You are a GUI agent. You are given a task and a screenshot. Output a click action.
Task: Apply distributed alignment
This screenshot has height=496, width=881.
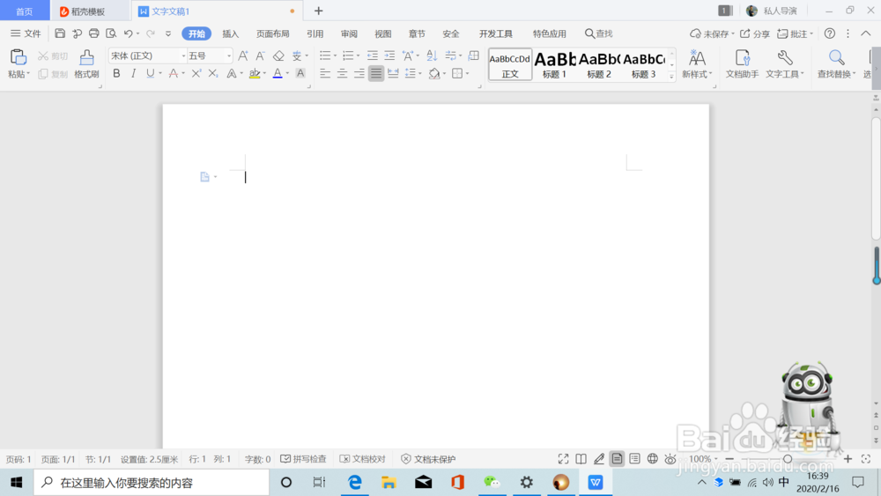[393, 73]
